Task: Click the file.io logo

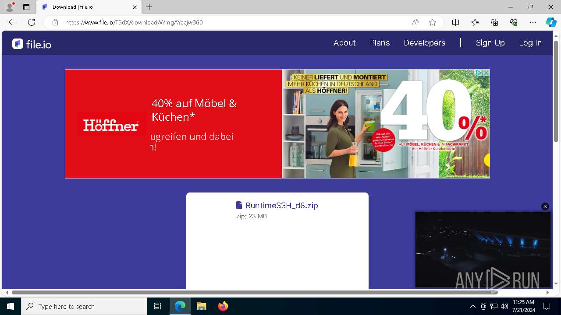Action: click(x=32, y=44)
